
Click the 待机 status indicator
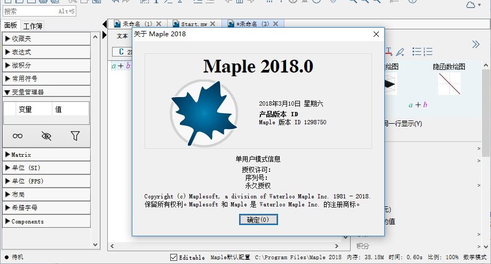pos(14,257)
